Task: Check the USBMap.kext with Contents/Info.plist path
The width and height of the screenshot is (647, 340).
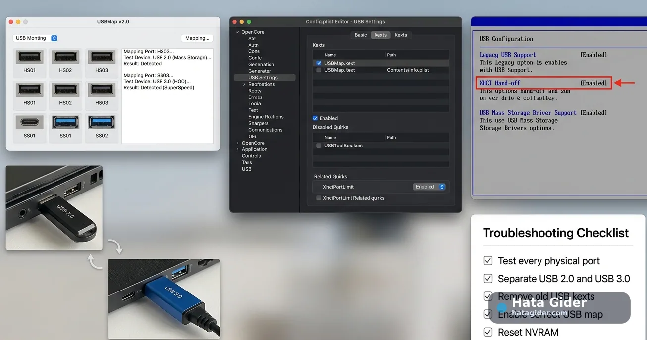Action: [319, 70]
